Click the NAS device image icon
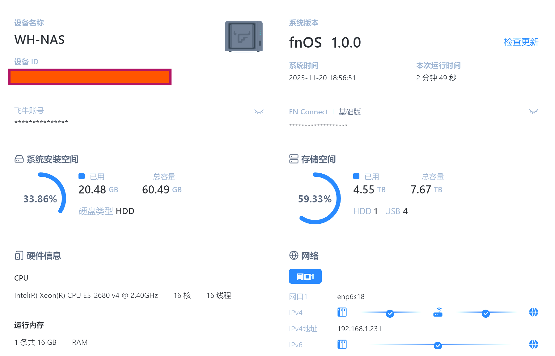Screen dimensions: 555x356 (244, 36)
